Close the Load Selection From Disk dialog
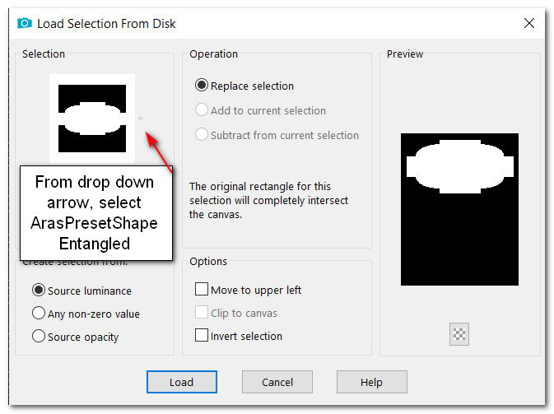Screen dimensions: 554x414 tap(529, 24)
